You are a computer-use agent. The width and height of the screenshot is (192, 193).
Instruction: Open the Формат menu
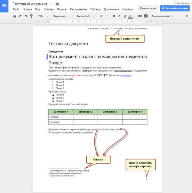(62, 9)
